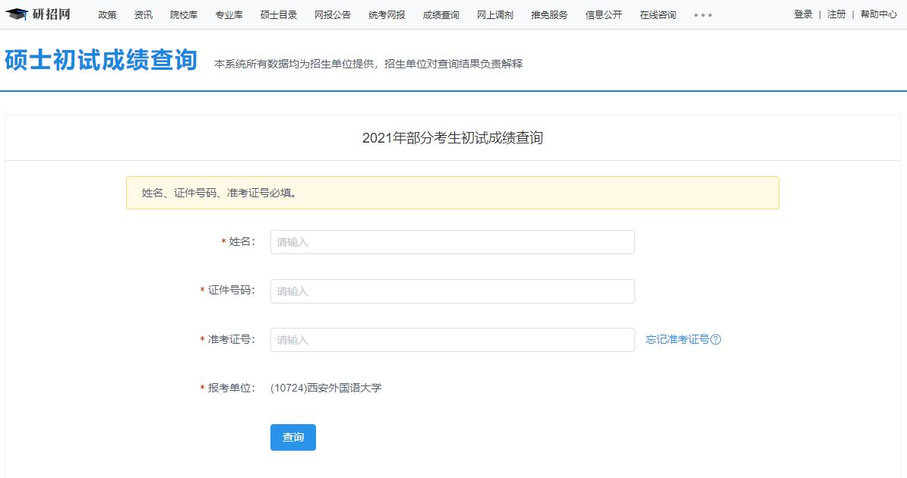The width and height of the screenshot is (907, 478).
Task: Go to 院校库 in navigation
Action: click(x=183, y=15)
